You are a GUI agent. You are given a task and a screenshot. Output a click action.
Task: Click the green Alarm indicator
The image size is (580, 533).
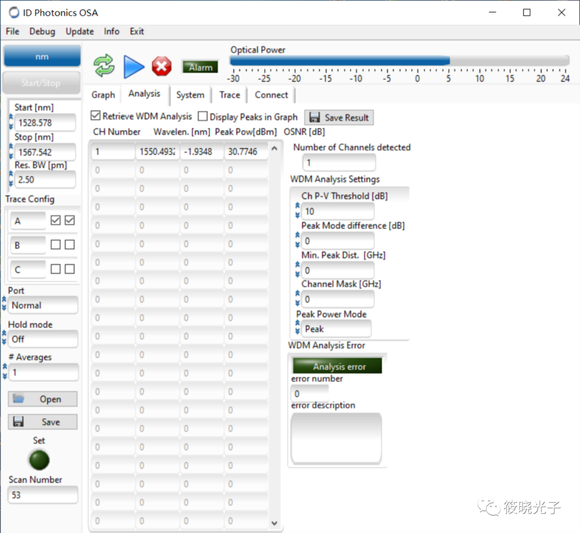point(200,67)
